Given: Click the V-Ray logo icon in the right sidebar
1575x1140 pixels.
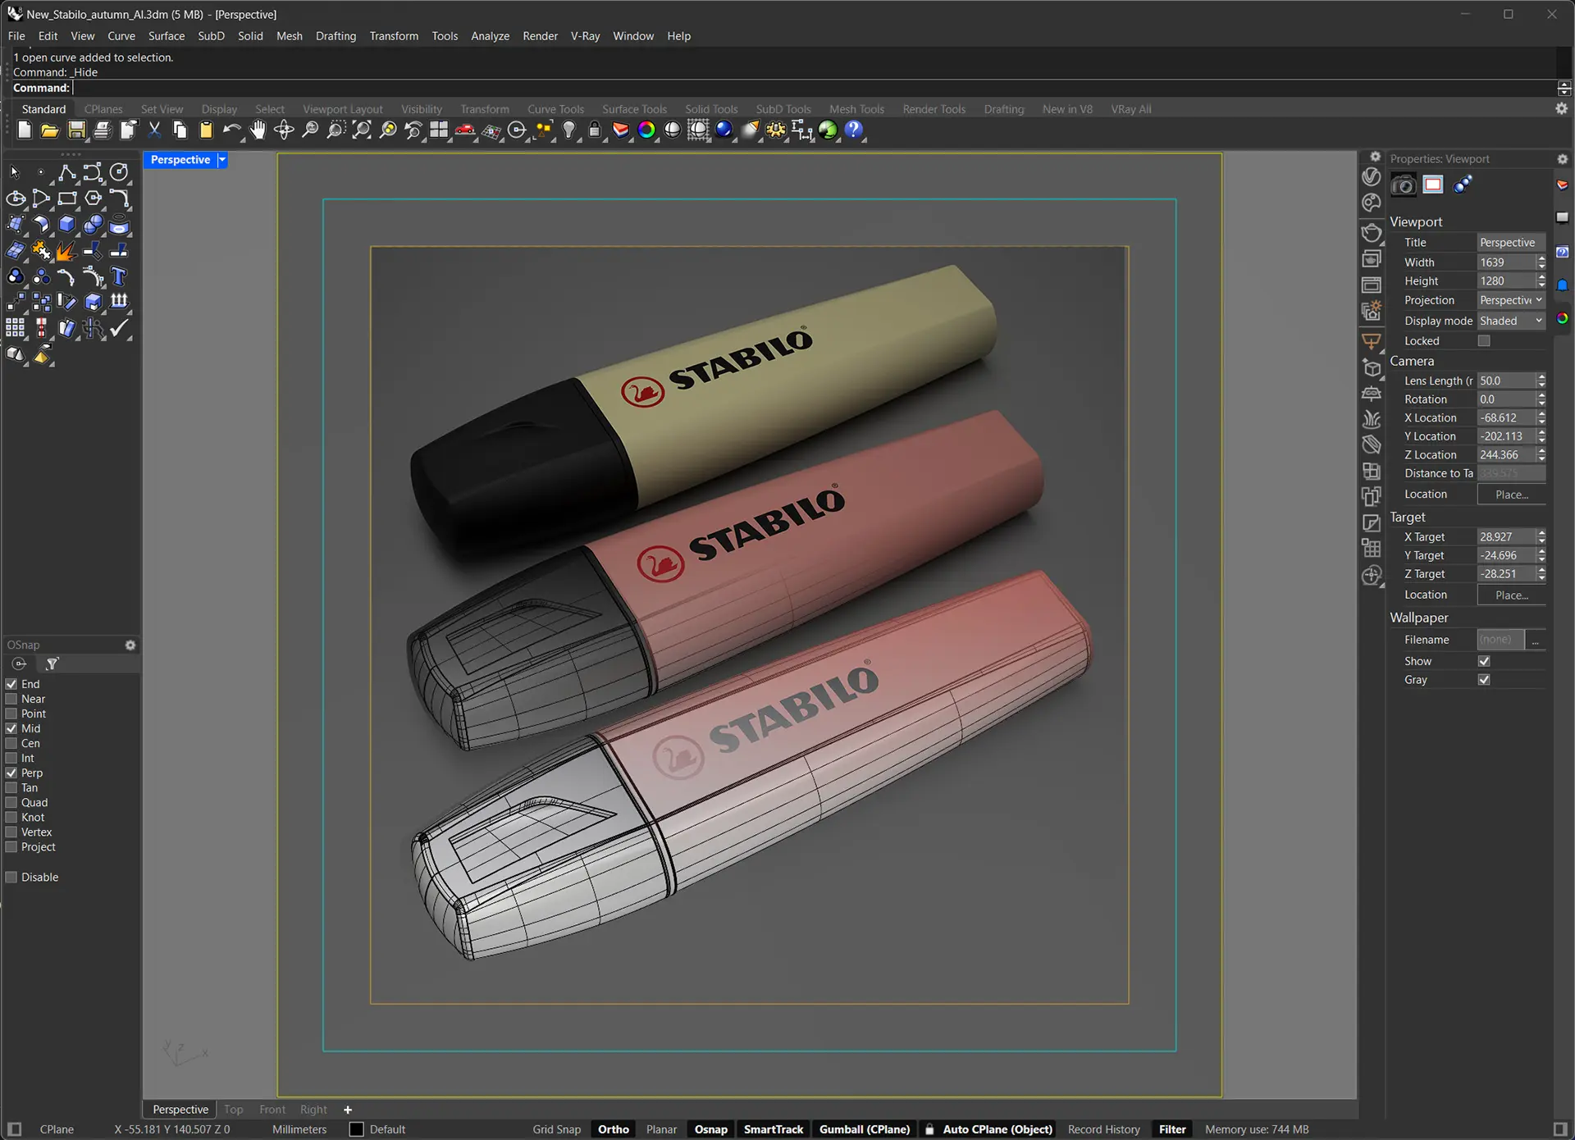Looking at the screenshot, I should 1372,176.
